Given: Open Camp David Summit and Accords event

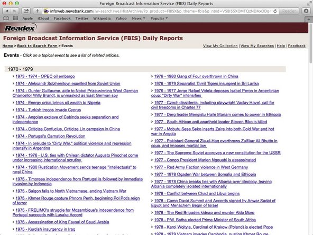Looking at the screenshot, I should tap(213, 203).
